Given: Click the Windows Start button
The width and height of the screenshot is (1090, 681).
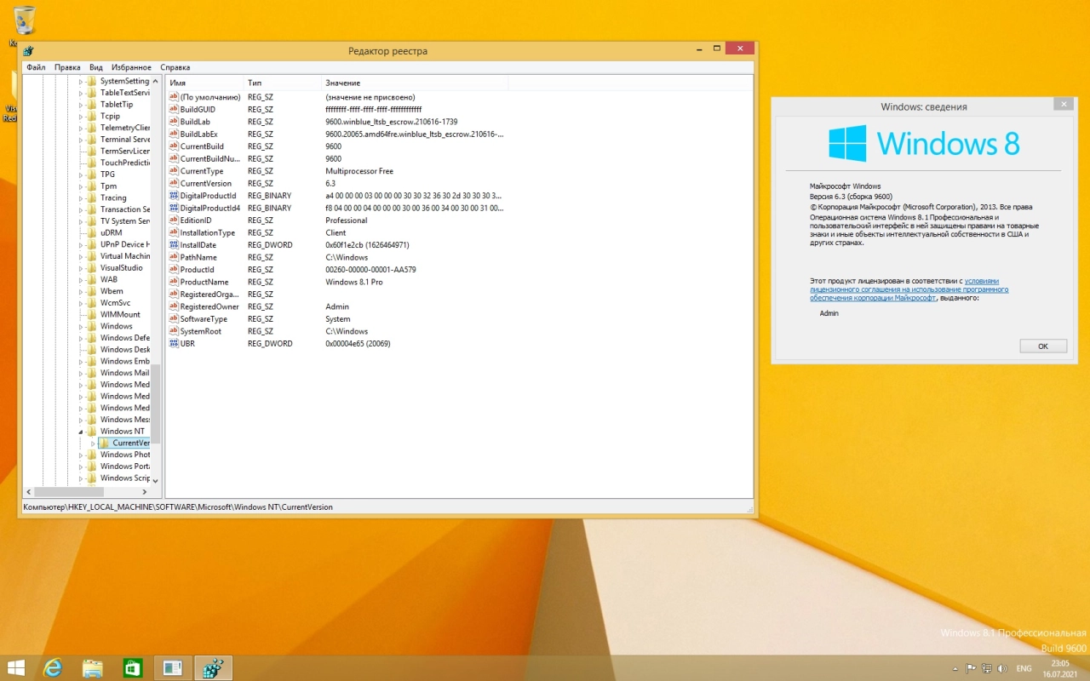Looking at the screenshot, I should (15, 668).
